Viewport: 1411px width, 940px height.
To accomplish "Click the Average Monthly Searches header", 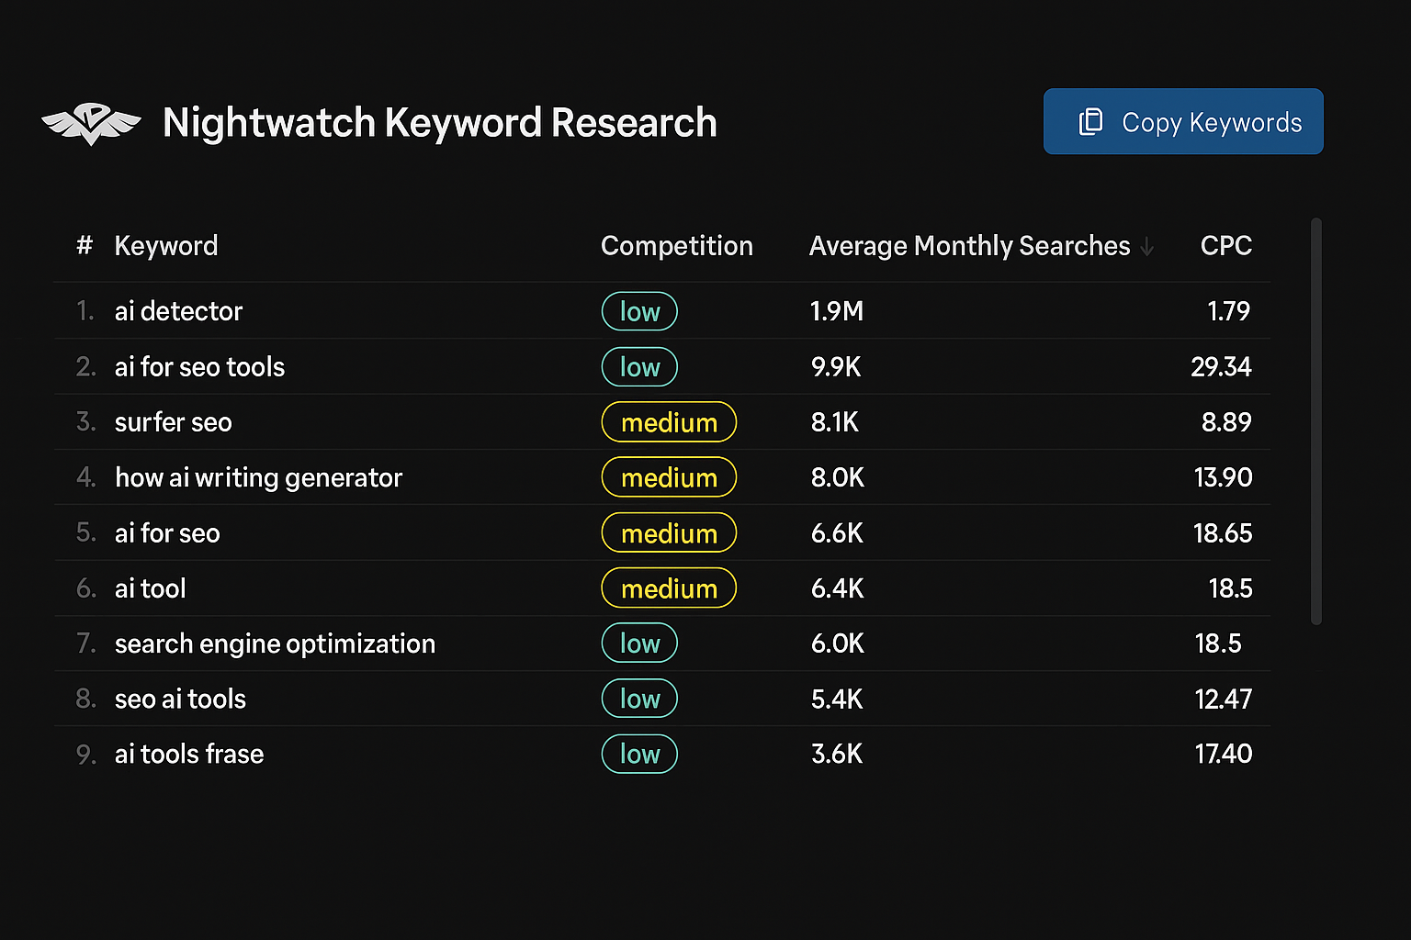I will coord(969,246).
